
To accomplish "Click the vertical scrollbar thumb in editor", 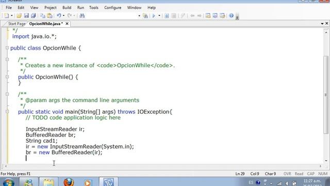I will pyautogui.click(x=326, y=95).
